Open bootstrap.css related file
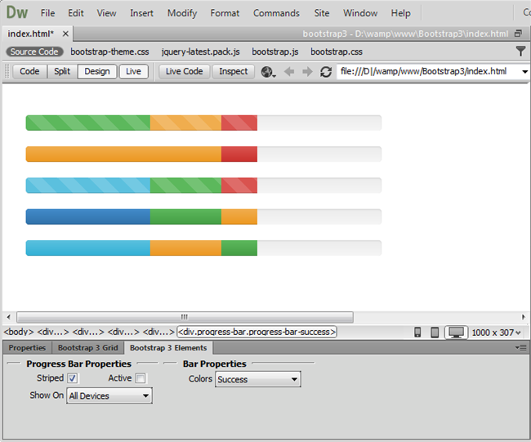This screenshot has height=442, width=531. [x=337, y=51]
